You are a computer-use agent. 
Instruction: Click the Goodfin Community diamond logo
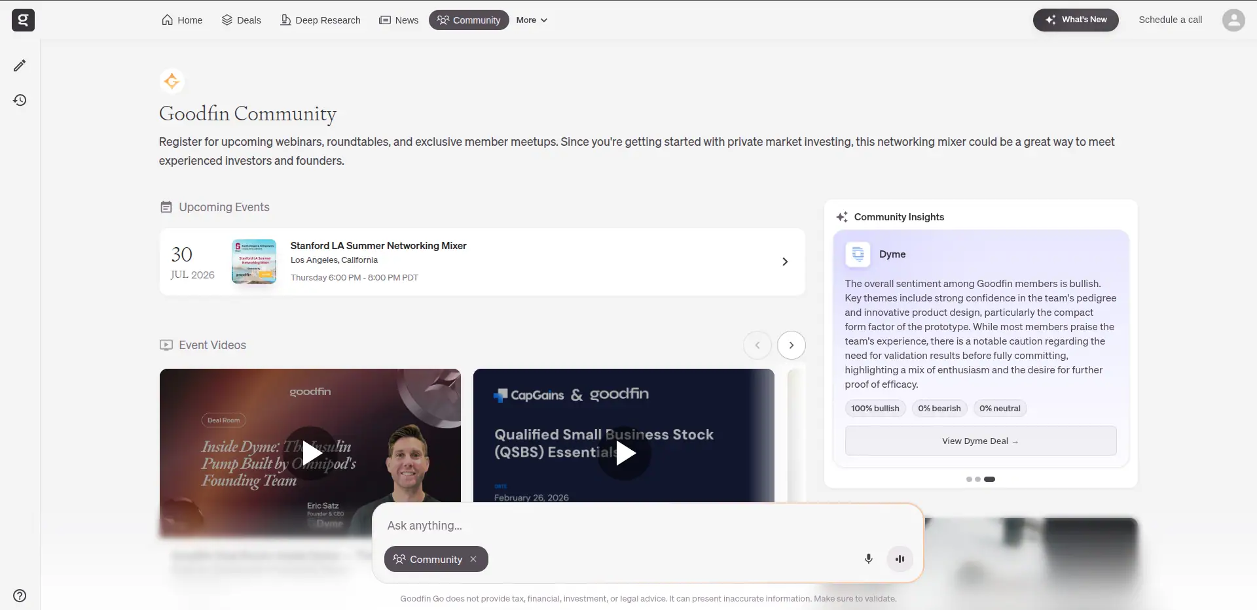(x=172, y=81)
